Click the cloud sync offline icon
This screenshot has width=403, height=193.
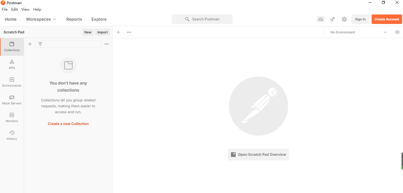(320, 19)
